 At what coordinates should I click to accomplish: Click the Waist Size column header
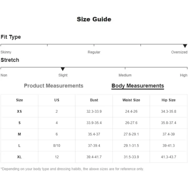[x=131, y=100]
